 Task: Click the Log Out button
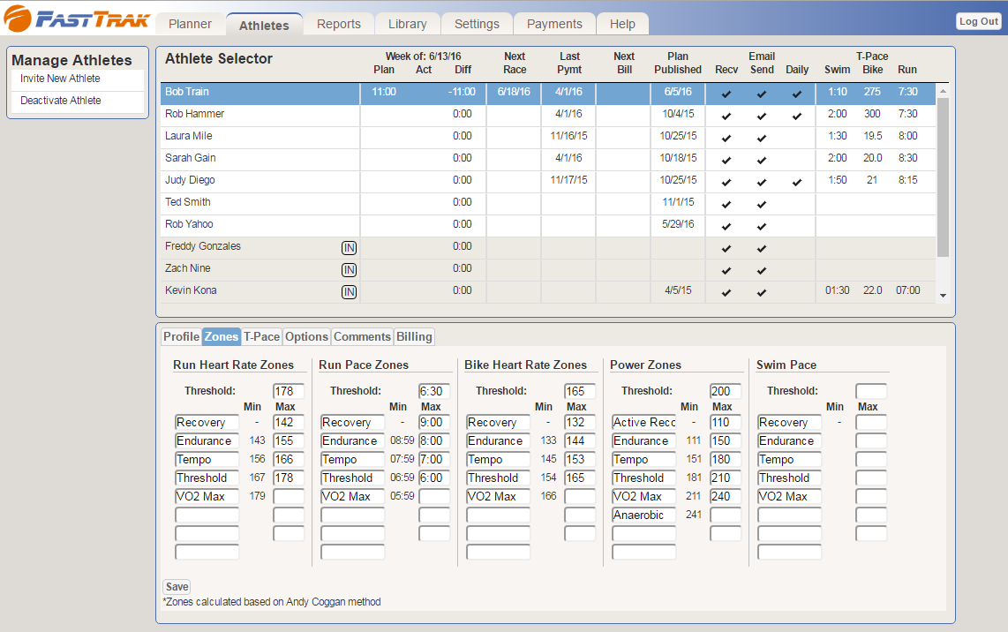point(978,21)
